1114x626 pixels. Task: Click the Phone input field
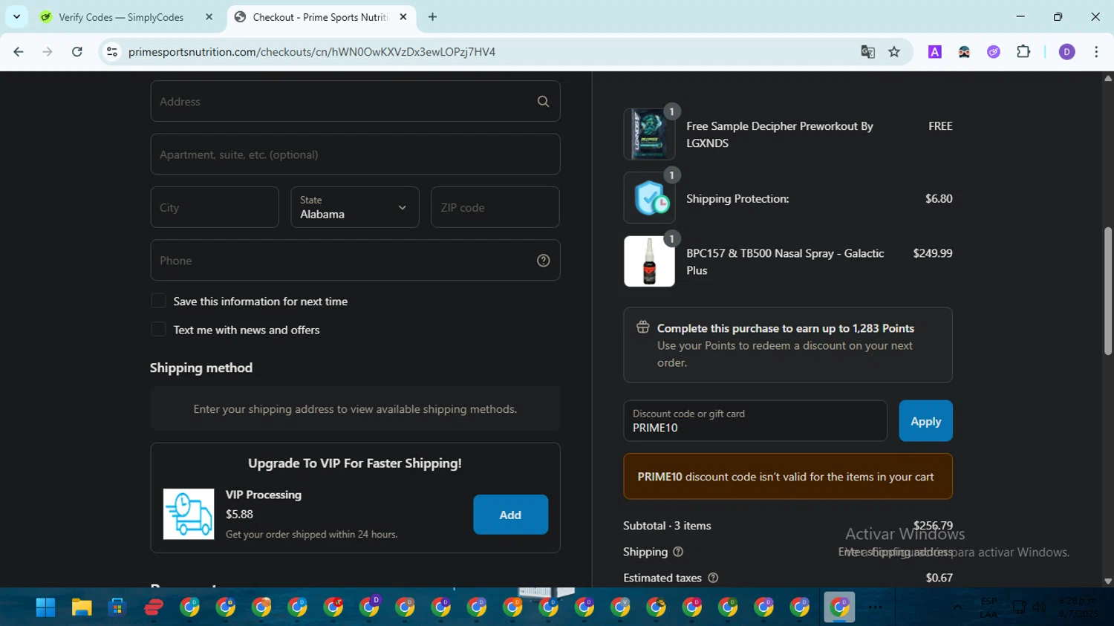point(355,260)
